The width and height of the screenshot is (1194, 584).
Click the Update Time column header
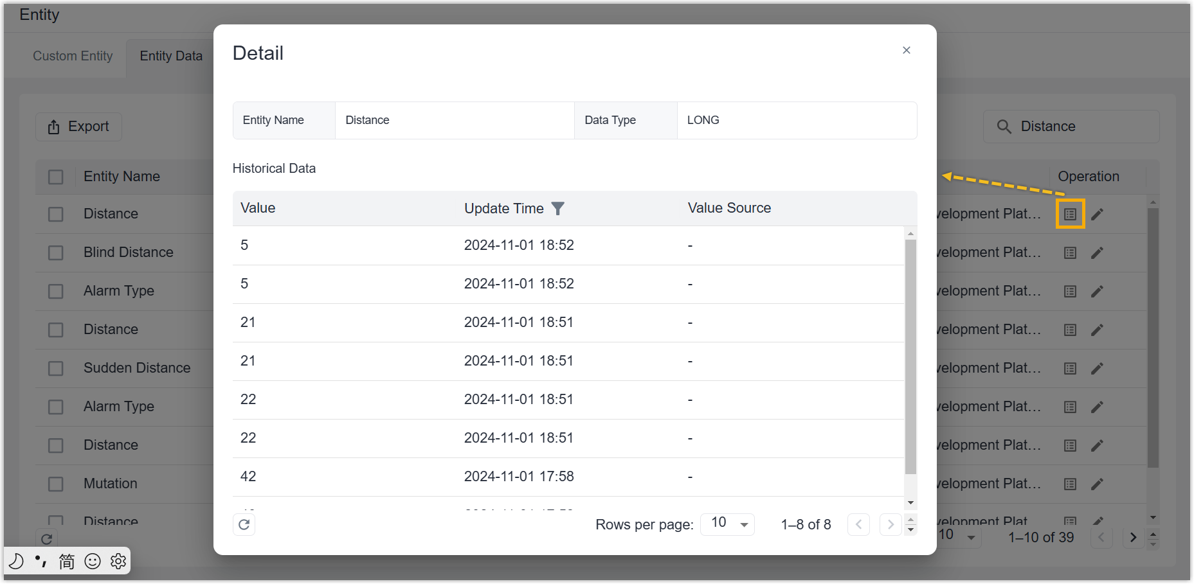click(x=504, y=208)
